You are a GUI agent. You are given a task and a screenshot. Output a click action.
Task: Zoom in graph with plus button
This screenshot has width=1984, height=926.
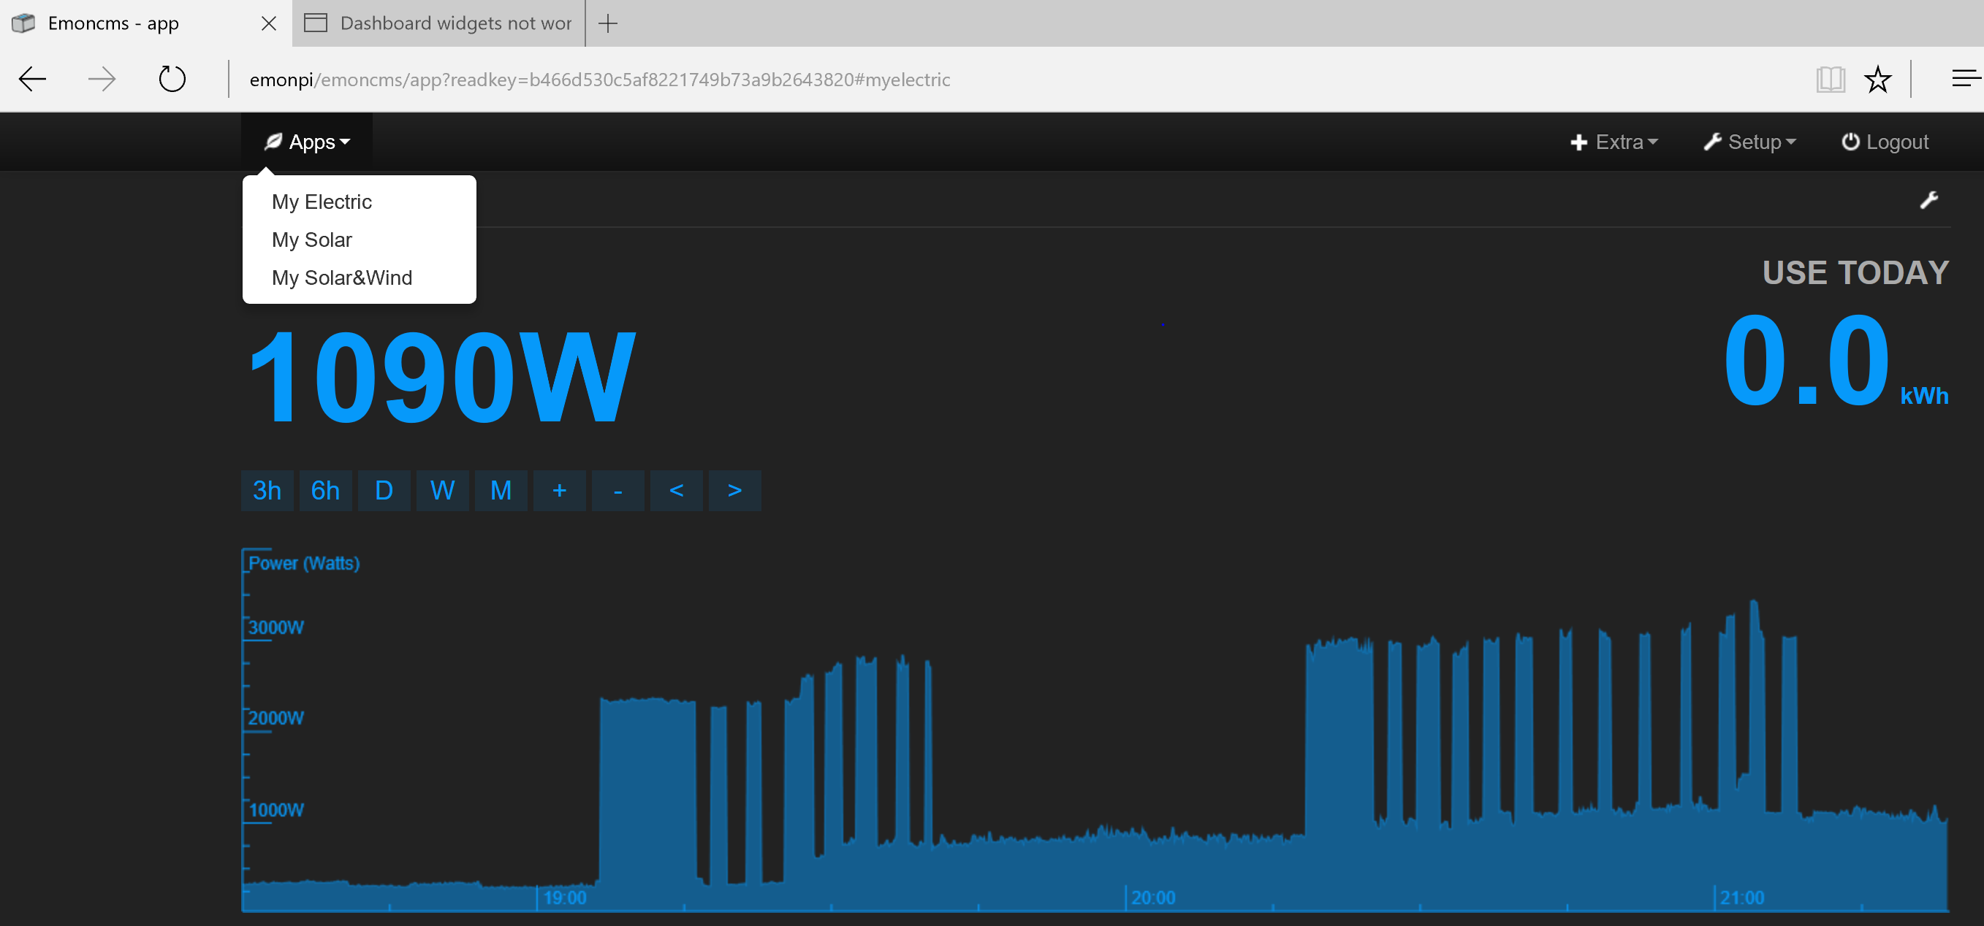pyautogui.click(x=559, y=490)
